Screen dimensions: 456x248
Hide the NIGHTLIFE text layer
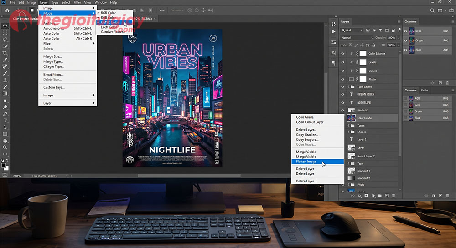pos(343,103)
